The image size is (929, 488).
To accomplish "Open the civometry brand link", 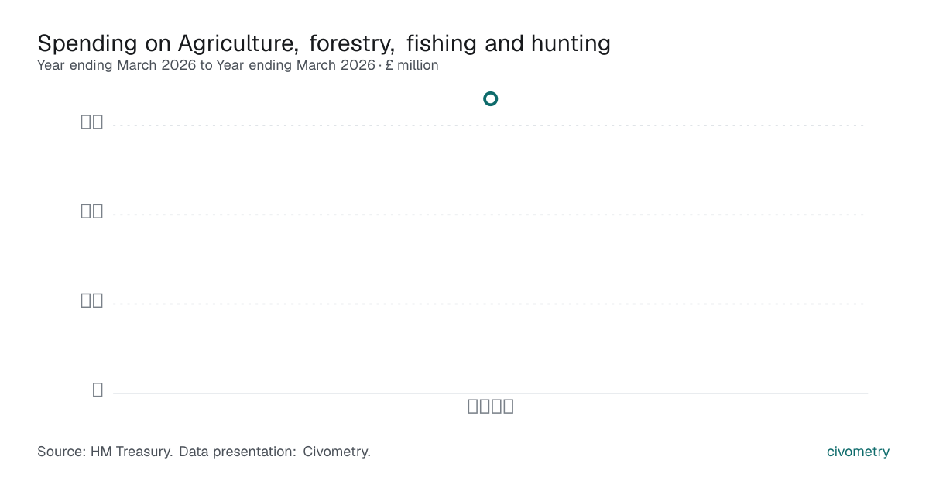I will (858, 452).
